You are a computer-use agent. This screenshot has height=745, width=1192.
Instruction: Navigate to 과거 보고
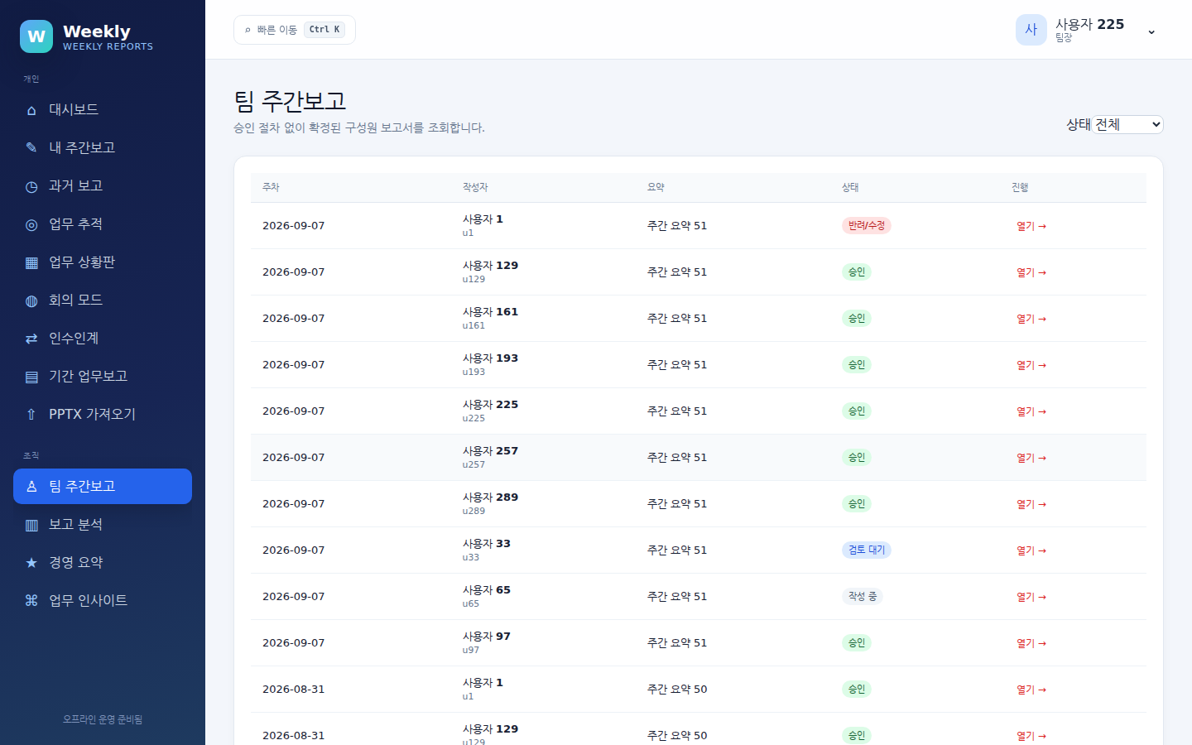[103, 185]
